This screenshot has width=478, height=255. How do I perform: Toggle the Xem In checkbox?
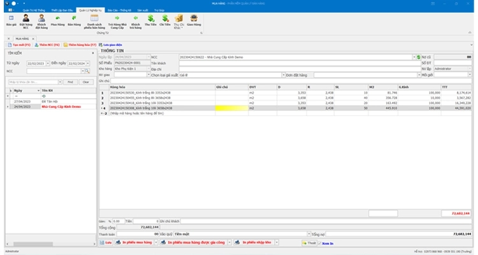[x=321, y=242]
